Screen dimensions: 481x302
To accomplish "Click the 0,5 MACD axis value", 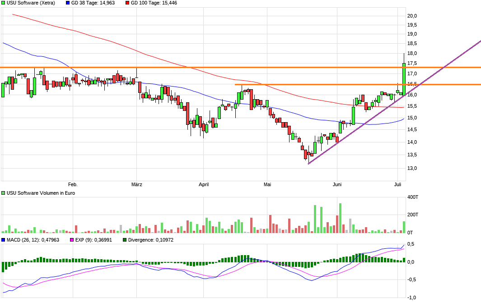I will [x=411, y=244].
